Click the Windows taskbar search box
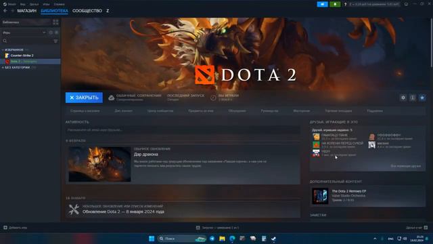This screenshot has height=244, width=433. pyautogui.click(x=182, y=239)
